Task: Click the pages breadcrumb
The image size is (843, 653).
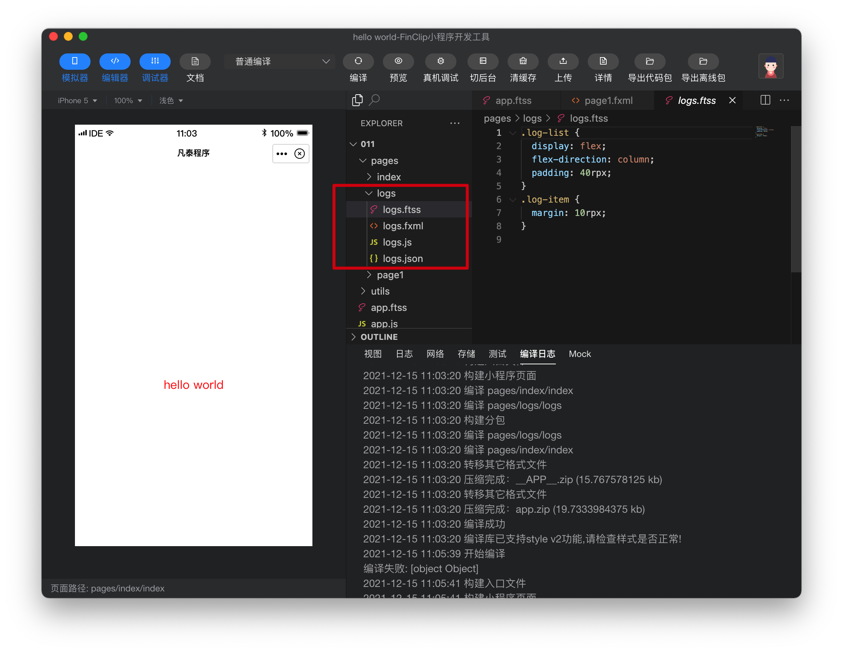Action: coord(497,118)
